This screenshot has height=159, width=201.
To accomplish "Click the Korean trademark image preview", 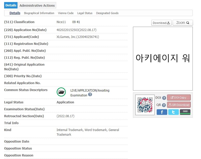I will click(x=163, y=58).
